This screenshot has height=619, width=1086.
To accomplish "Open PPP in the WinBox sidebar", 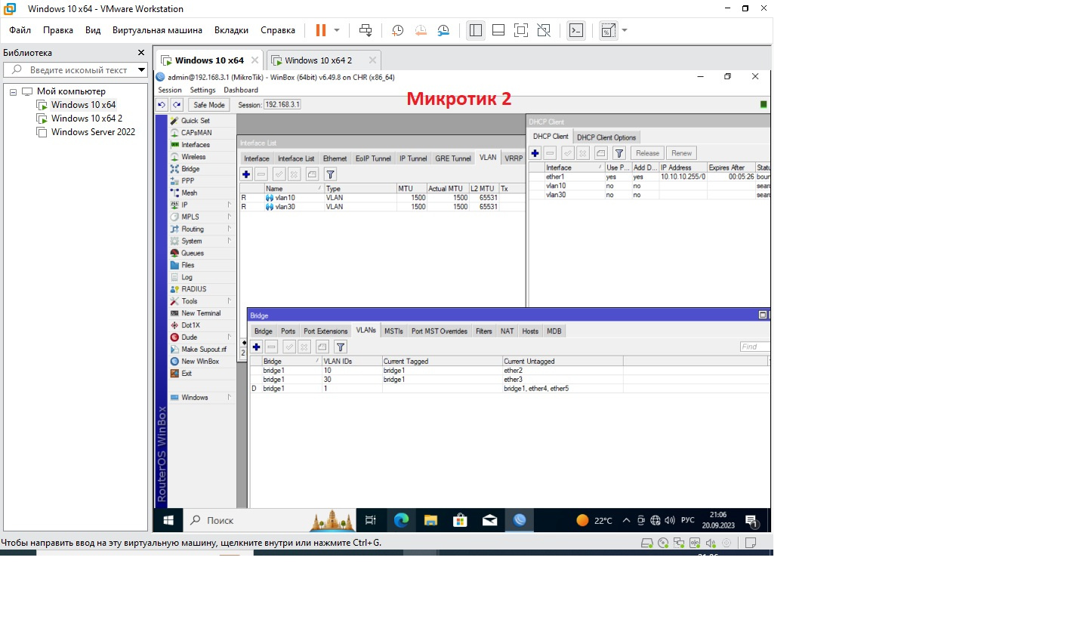I will 187,181.
